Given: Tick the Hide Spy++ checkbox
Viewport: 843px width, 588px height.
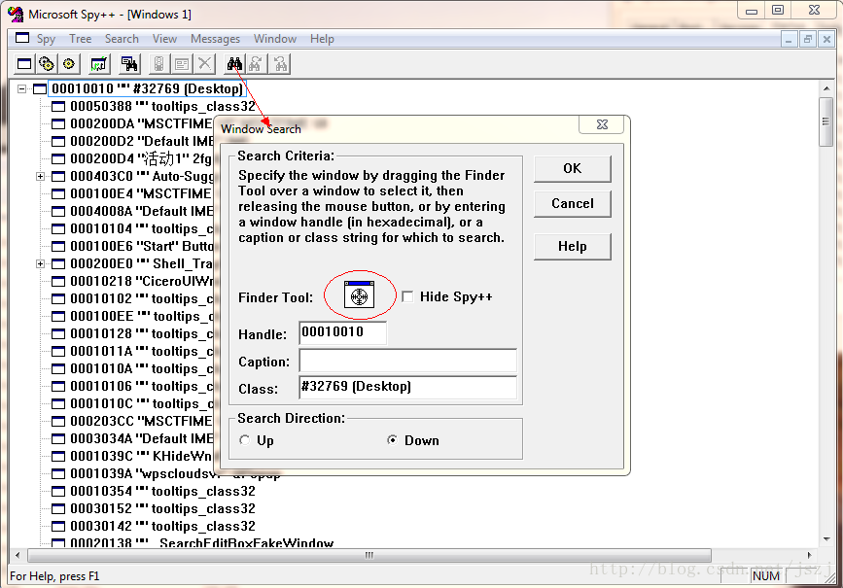Looking at the screenshot, I should click(407, 296).
